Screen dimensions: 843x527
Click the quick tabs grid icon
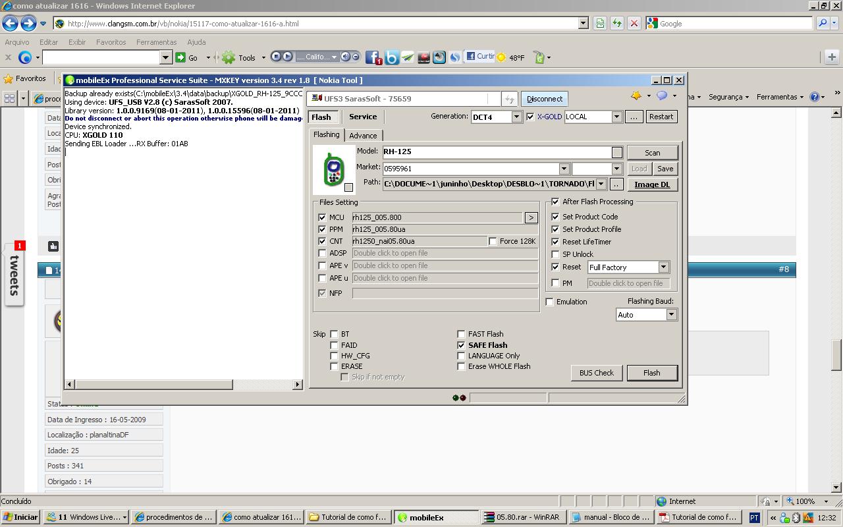click(9, 98)
